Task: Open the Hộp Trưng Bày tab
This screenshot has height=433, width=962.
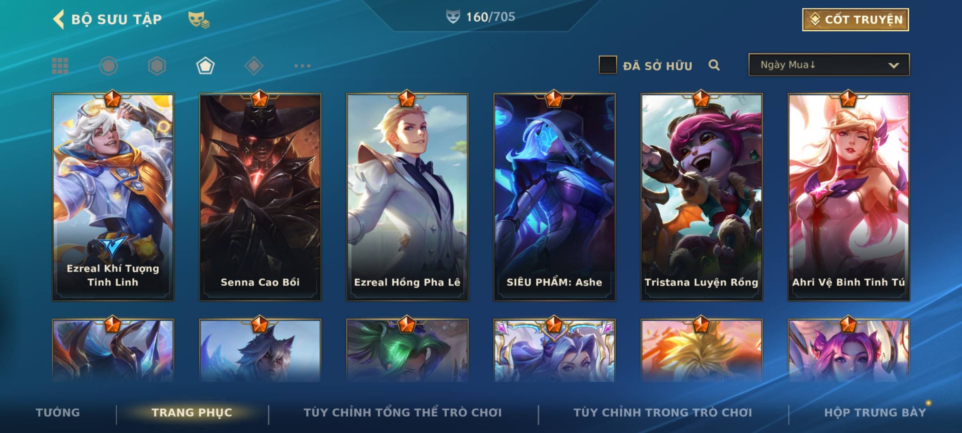Action: [875, 413]
